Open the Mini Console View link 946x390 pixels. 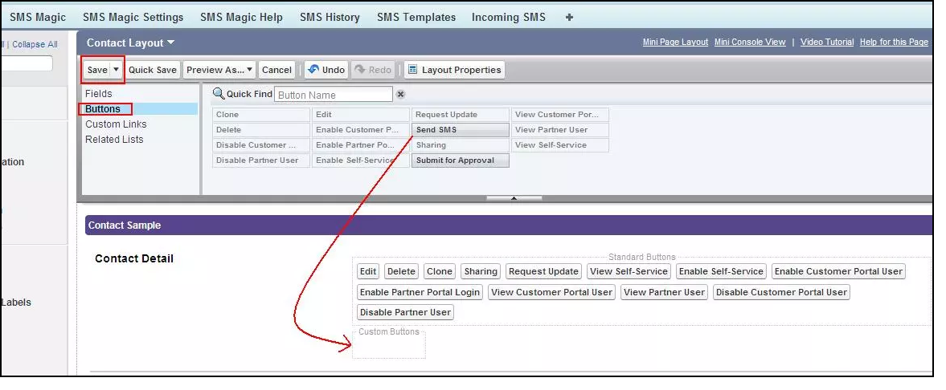[x=750, y=43]
